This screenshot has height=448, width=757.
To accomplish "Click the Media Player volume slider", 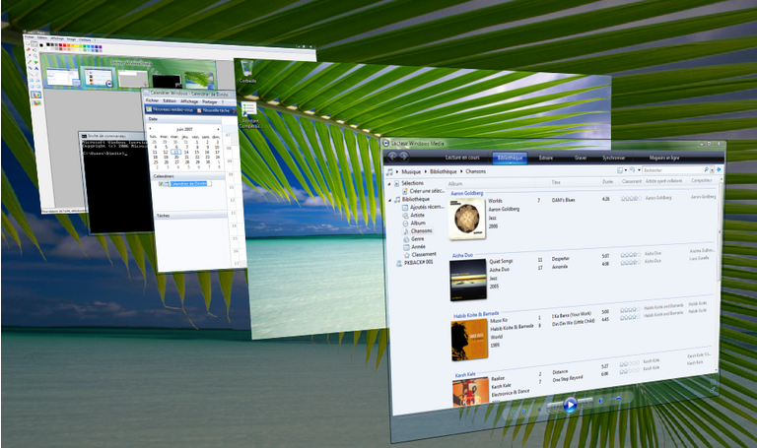I will click(x=617, y=399).
